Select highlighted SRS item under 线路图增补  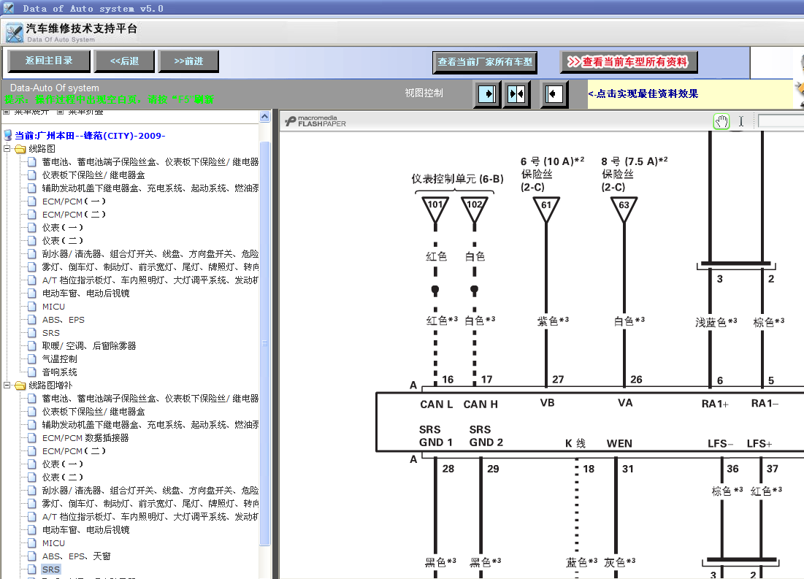coord(51,570)
